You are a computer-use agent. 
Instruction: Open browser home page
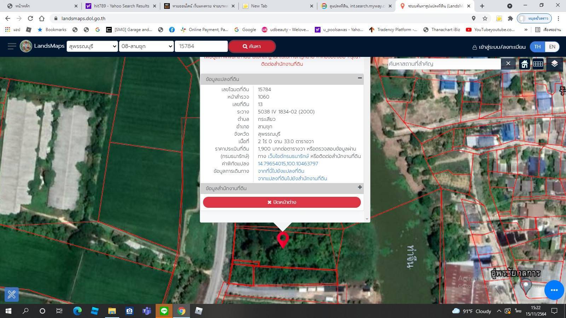pyautogui.click(x=42, y=18)
